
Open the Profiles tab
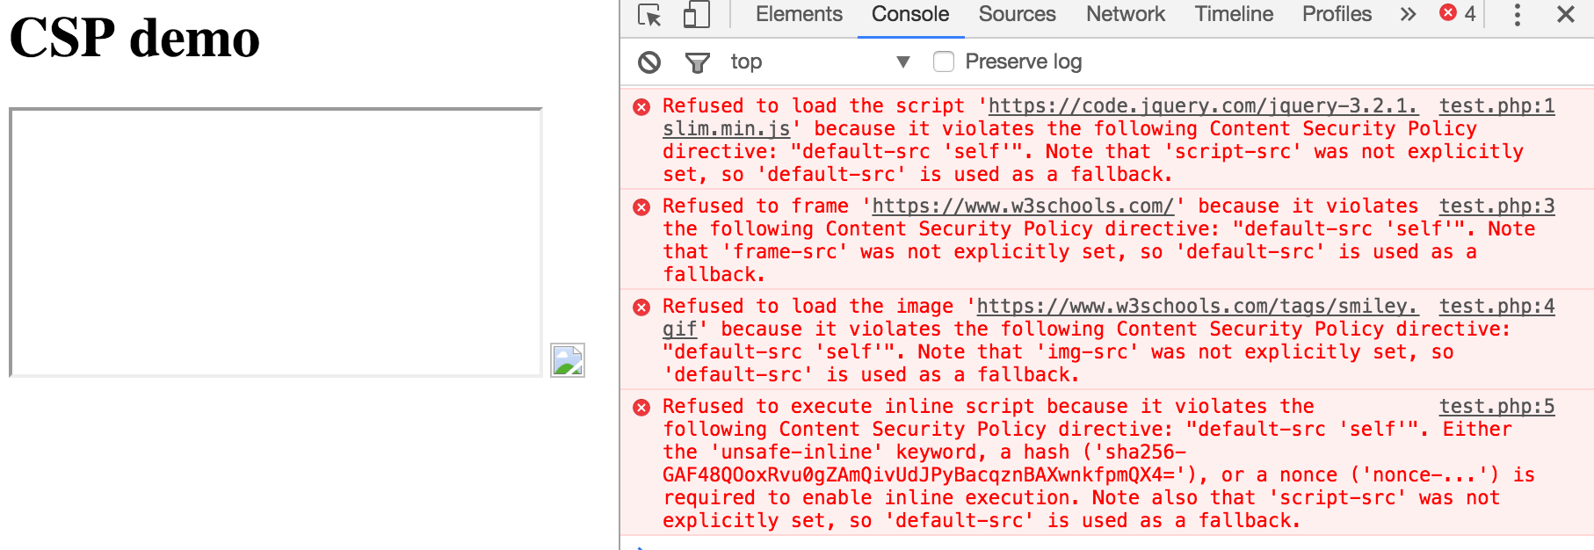click(x=1337, y=14)
